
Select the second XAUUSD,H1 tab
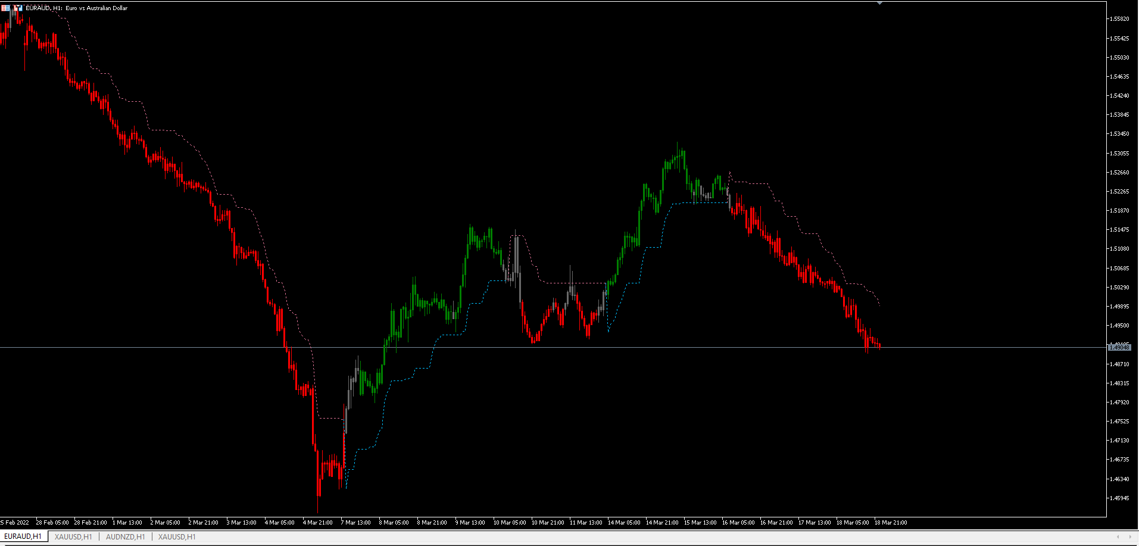pos(176,536)
